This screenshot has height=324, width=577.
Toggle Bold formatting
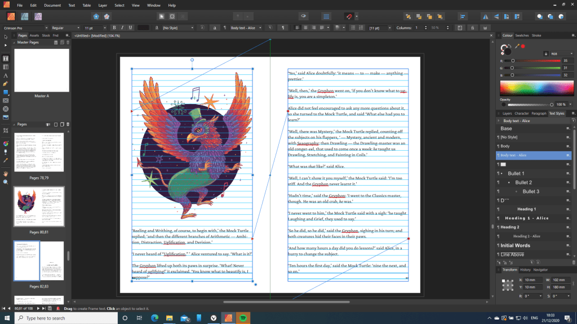(114, 28)
